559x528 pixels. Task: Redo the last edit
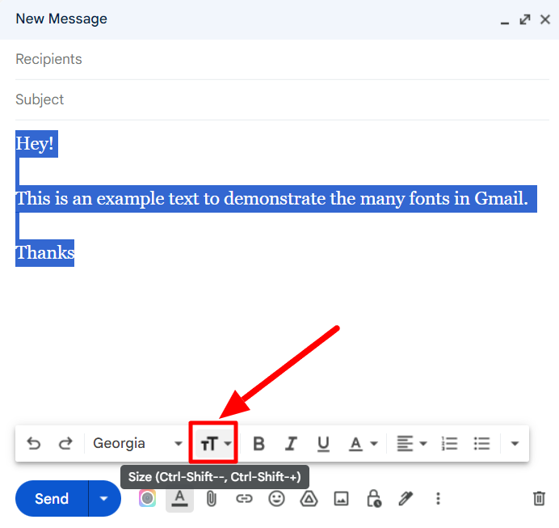pos(65,443)
